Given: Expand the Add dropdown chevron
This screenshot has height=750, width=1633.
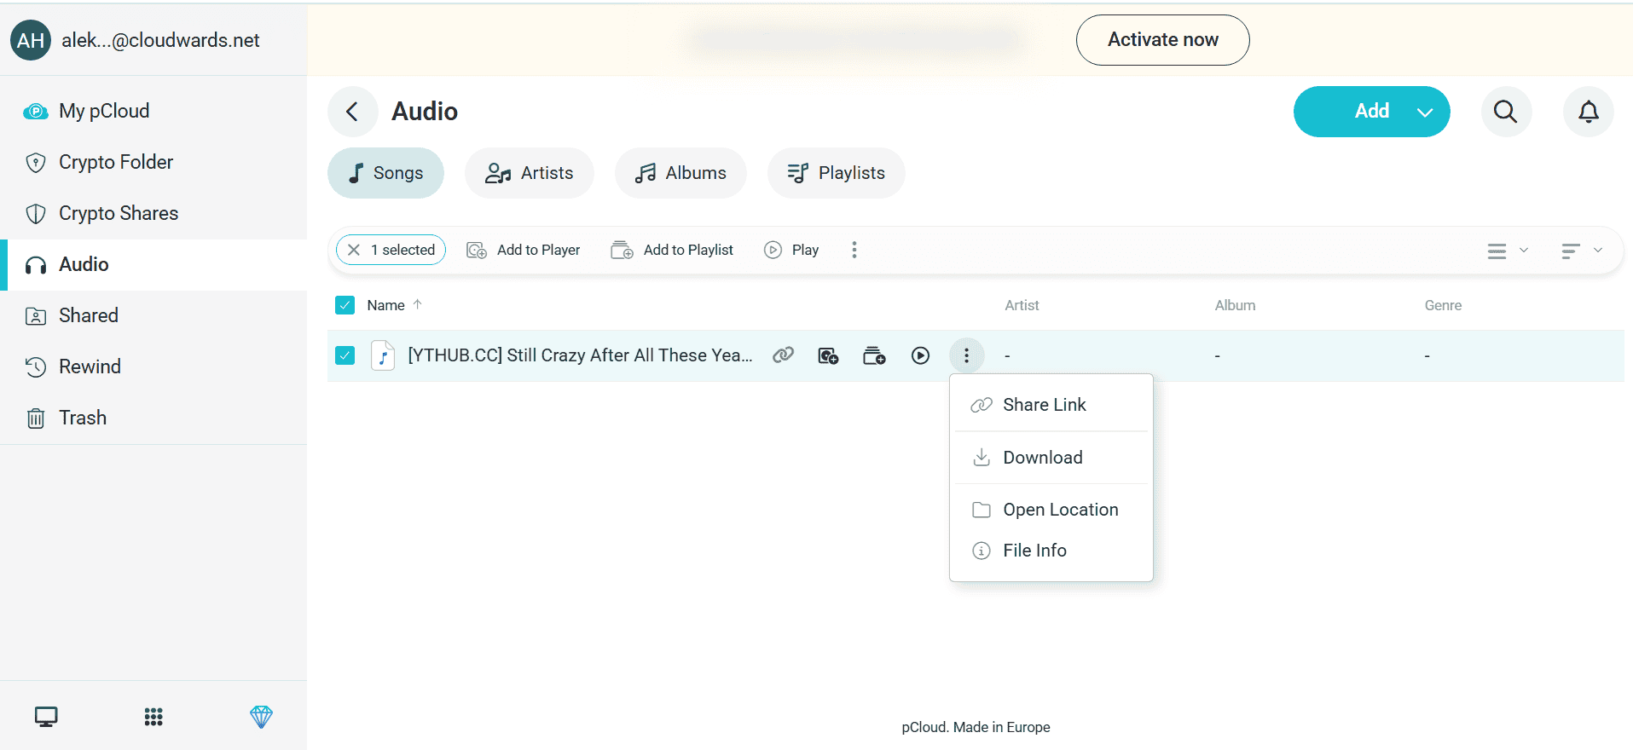Looking at the screenshot, I should coord(1425,112).
